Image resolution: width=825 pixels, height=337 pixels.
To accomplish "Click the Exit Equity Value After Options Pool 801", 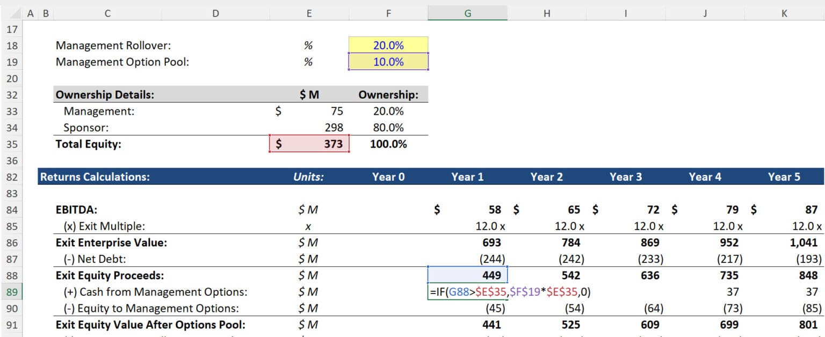I will 784,325.
